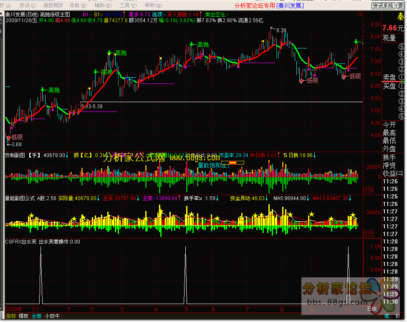Switch to the 指标 tab
This screenshot has height=322, width=407.
point(11,316)
